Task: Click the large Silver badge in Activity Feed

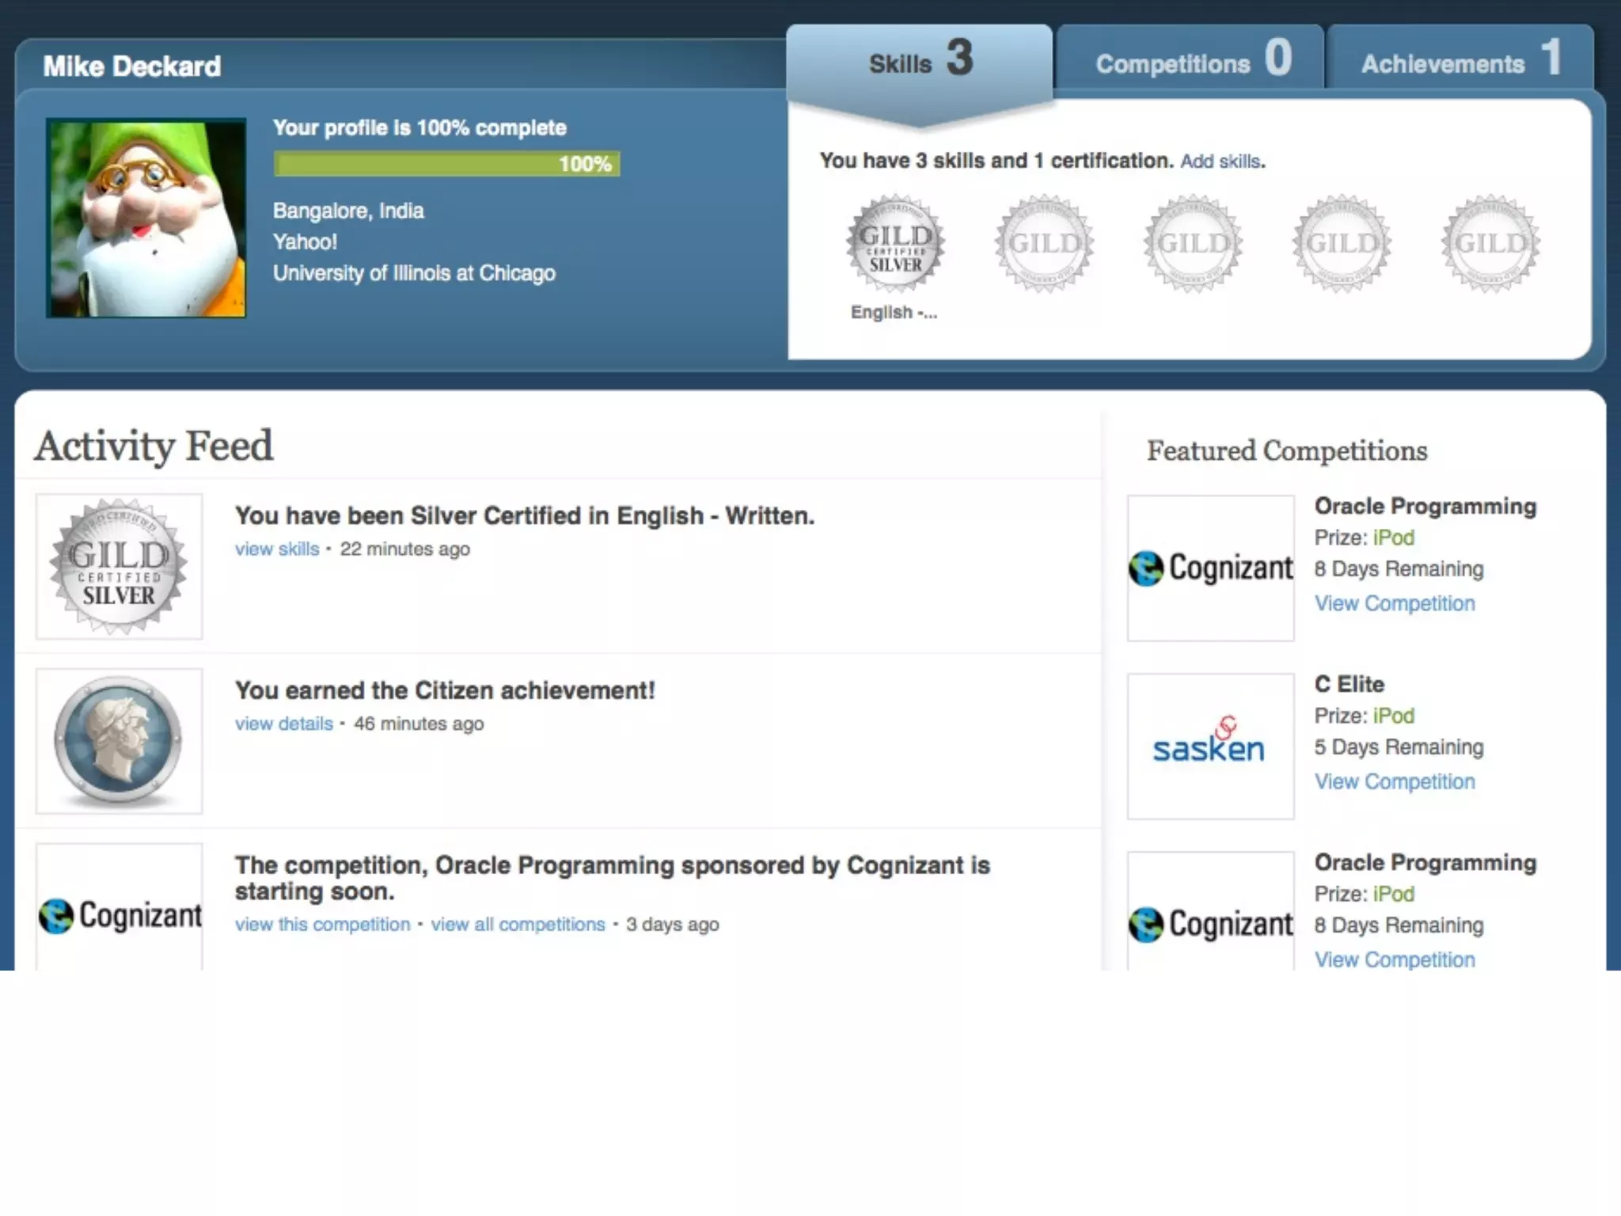Action: point(119,566)
